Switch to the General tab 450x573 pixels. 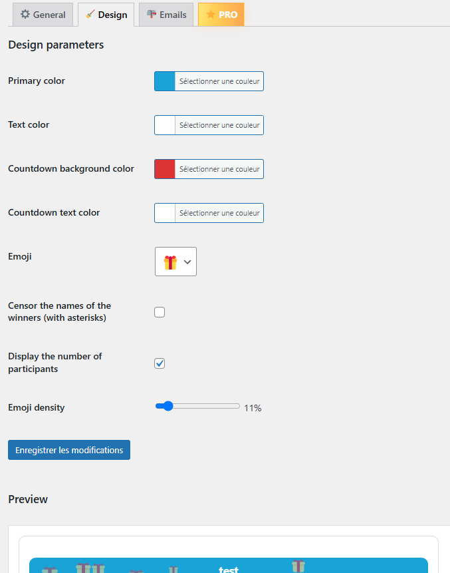[43, 15]
